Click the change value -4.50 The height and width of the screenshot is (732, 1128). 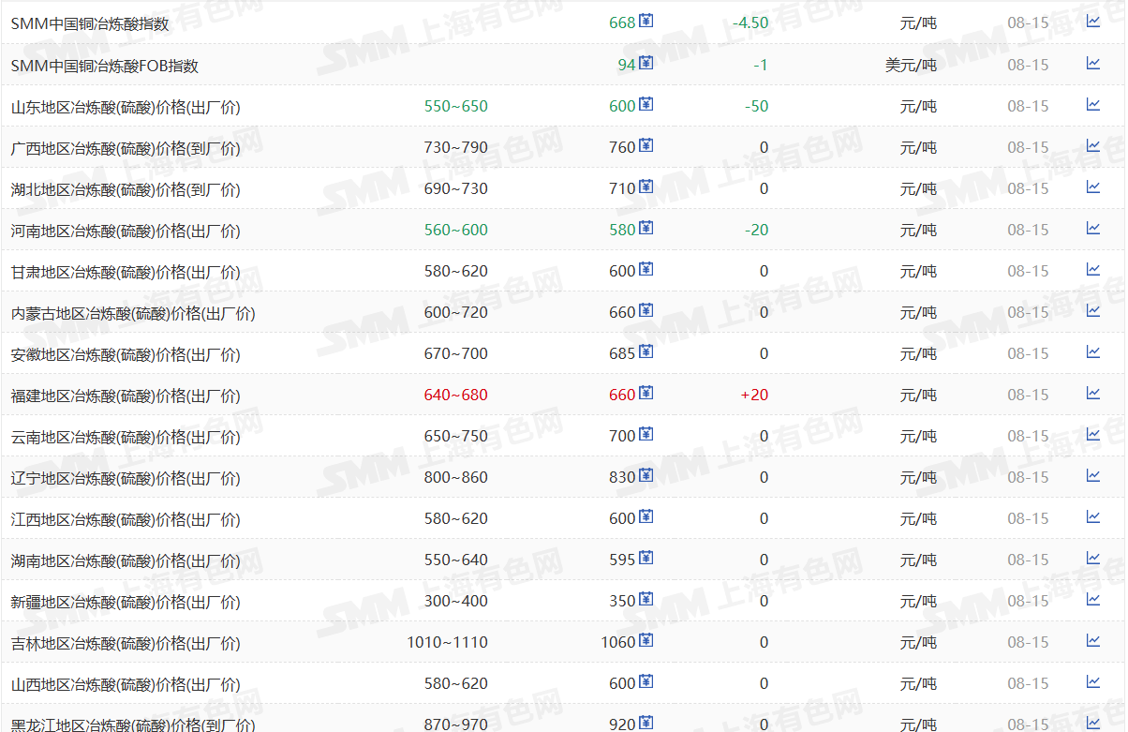coord(750,23)
